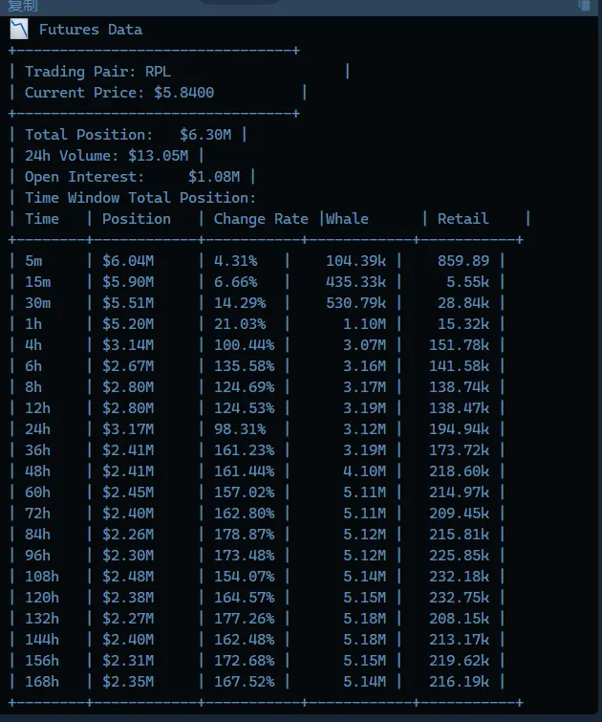Click change rate 14.29%
The width and height of the screenshot is (602, 722).
point(240,303)
